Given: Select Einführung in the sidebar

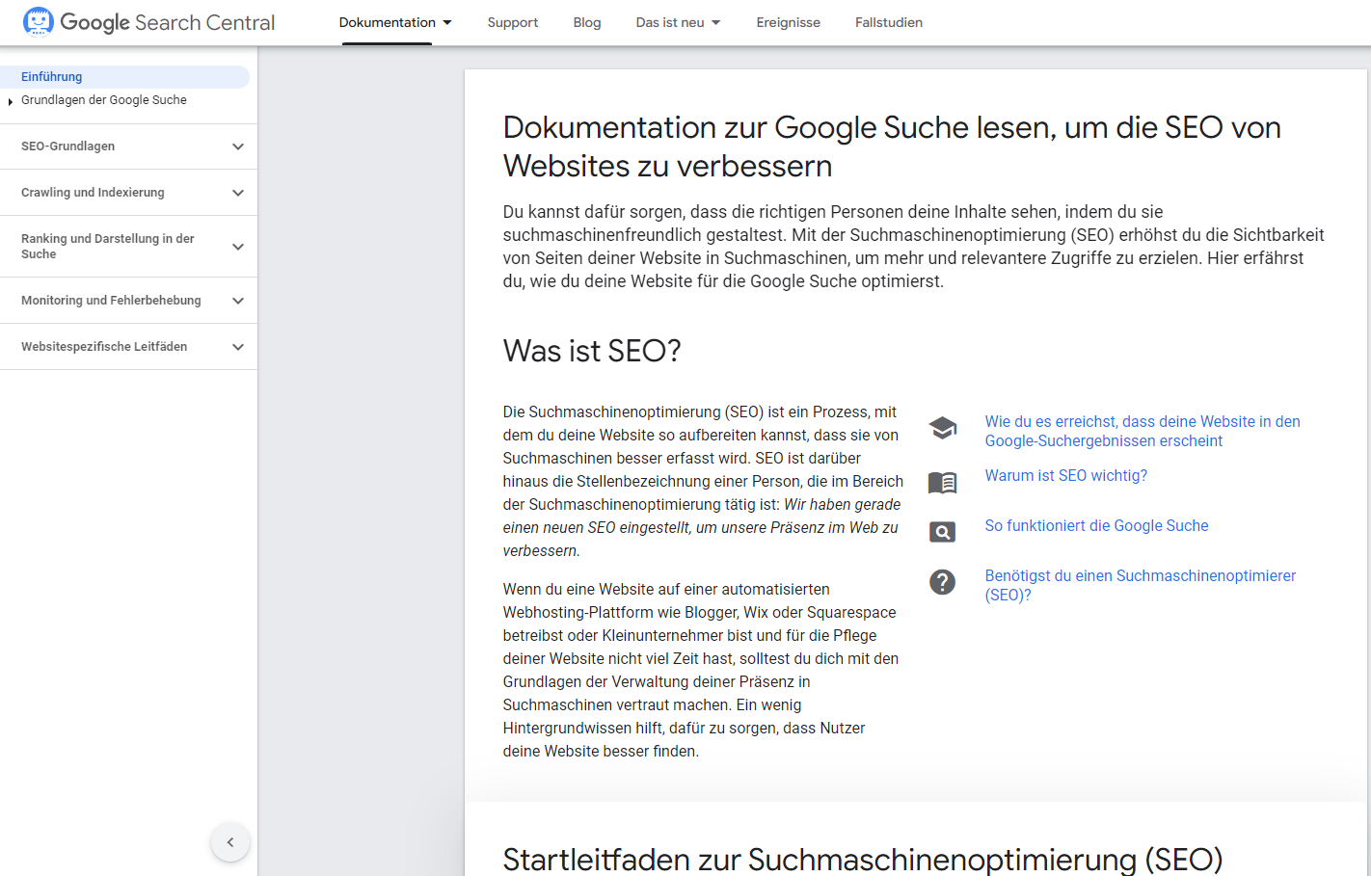Looking at the screenshot, I should click(x=51, y=76).
